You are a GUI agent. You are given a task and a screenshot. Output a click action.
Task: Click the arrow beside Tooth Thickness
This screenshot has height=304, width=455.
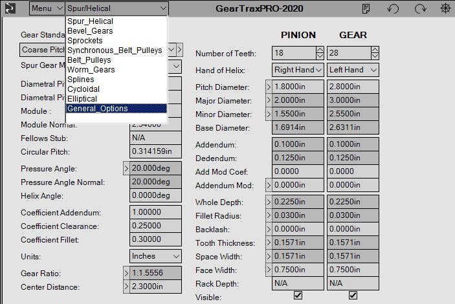coord(269,243)
